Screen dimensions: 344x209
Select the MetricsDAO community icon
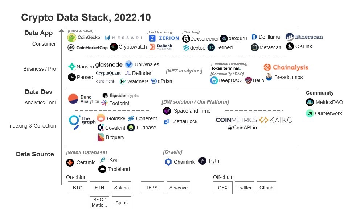click(310, 102)
